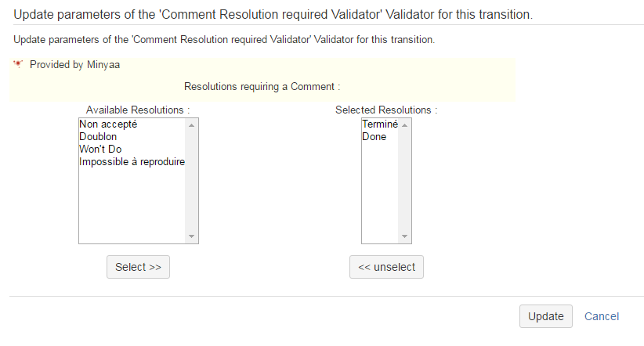Click Available Resolutions scroll up arrow
This screenshot has height=346, width=644.
pyautogui.click(x=192, y=124)
